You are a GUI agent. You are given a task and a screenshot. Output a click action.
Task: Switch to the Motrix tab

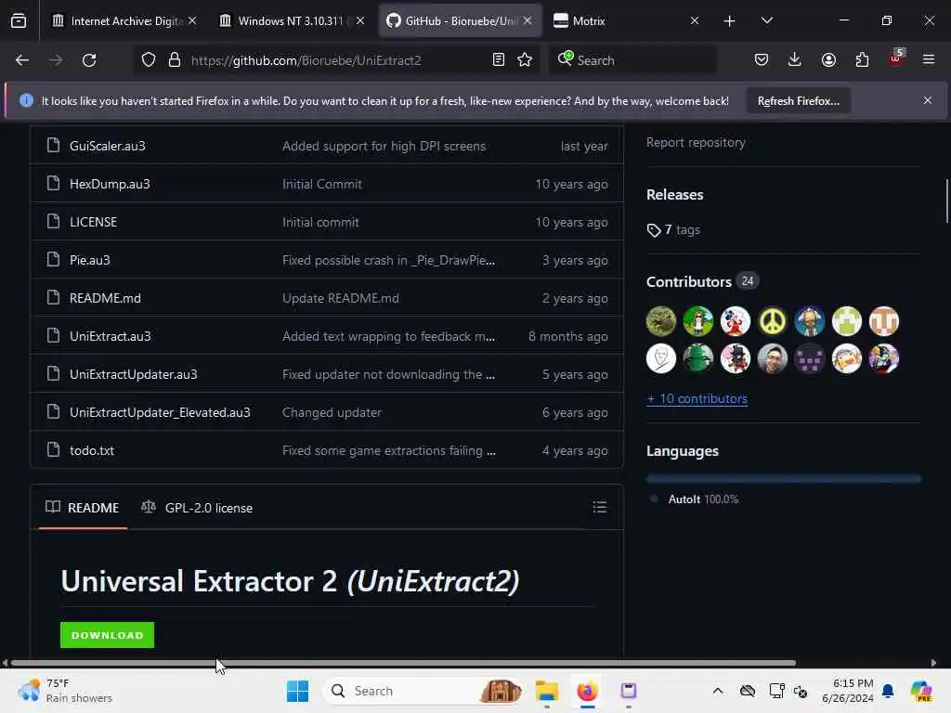[627, 20]
